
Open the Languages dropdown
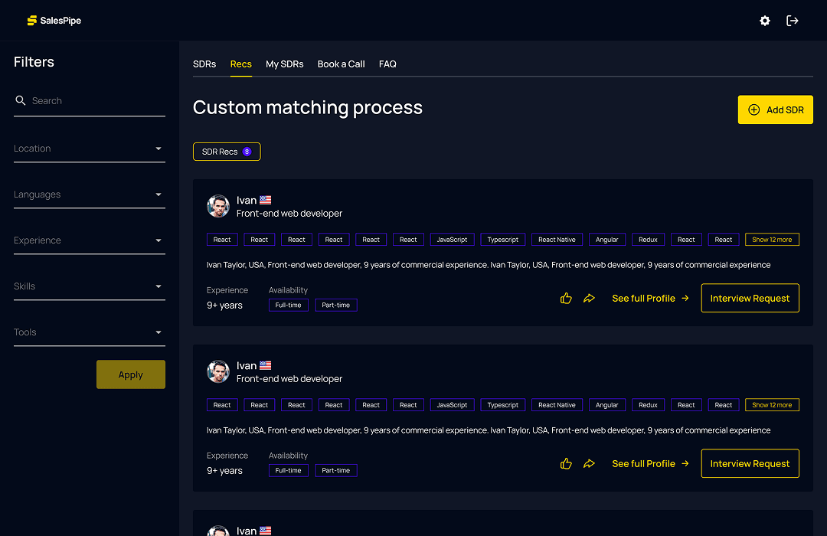(x=89, y=194)
